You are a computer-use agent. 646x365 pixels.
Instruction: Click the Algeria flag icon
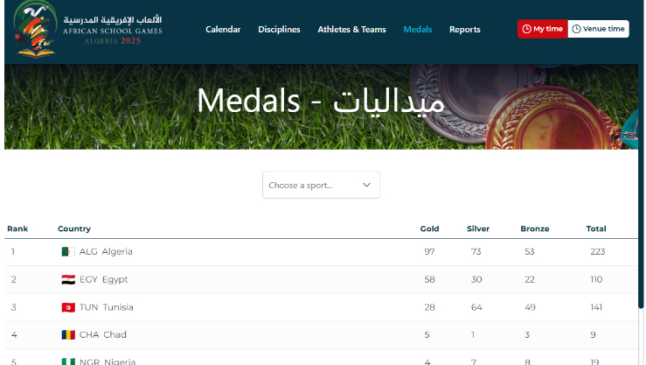67,252
